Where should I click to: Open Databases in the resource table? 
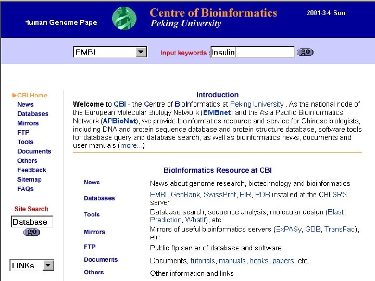[x=99, y=198]
